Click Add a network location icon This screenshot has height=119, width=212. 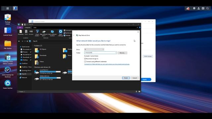52,33
